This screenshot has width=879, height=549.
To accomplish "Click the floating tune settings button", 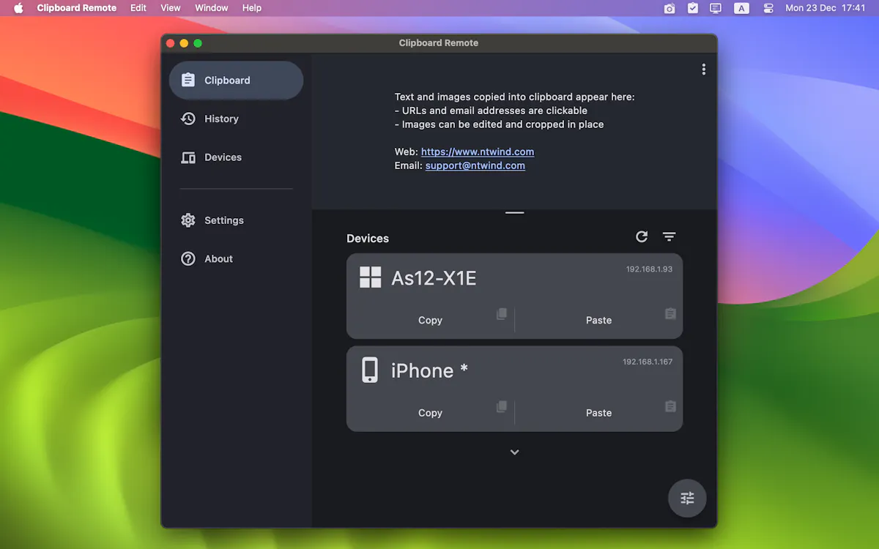I will tap(687, 498).
